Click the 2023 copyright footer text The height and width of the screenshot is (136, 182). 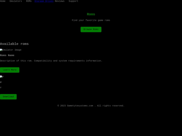[91, 106]
